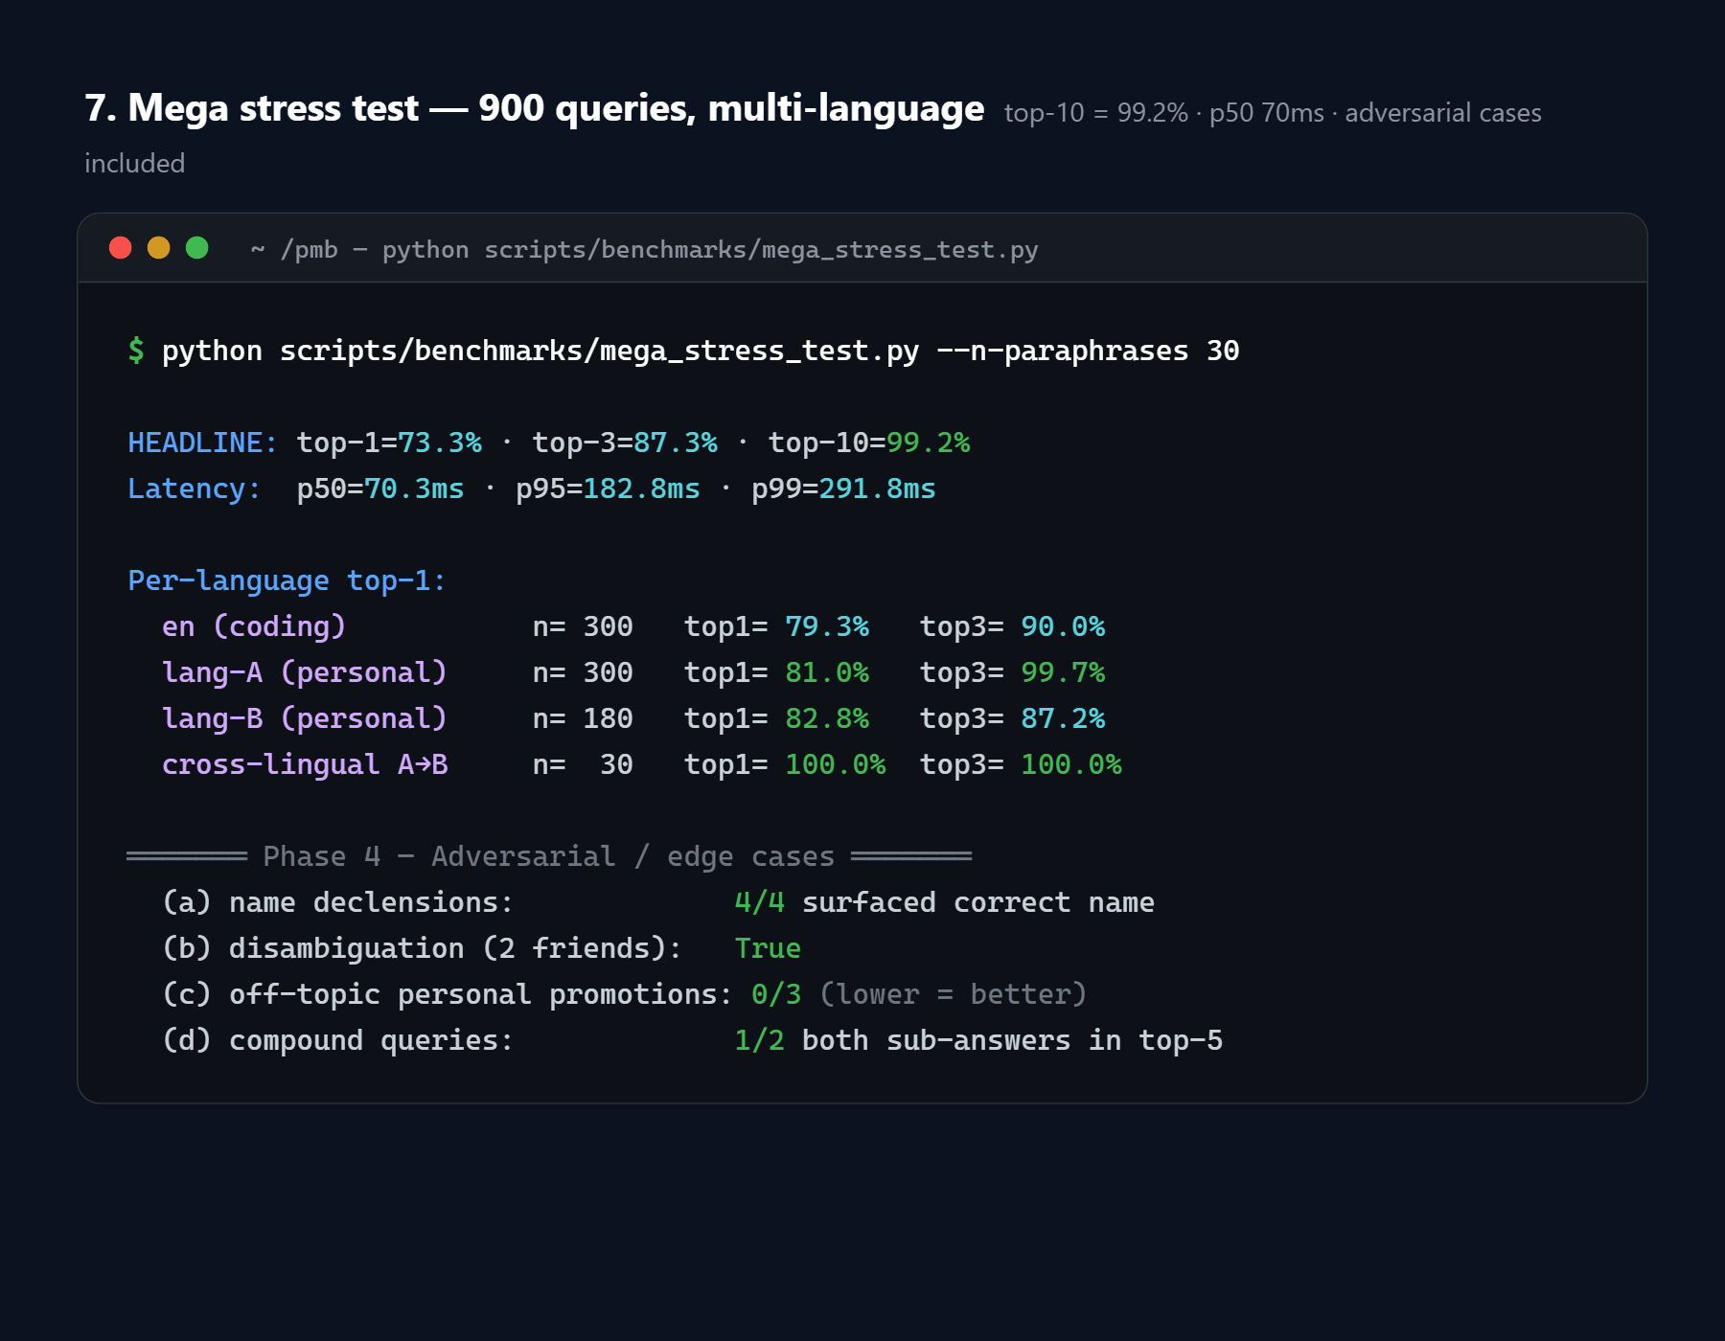The width and height of the screenshot is (1725, 1341).
Task: Click '(c) off-topic personal promotions:' label
Action: (448, 994)
